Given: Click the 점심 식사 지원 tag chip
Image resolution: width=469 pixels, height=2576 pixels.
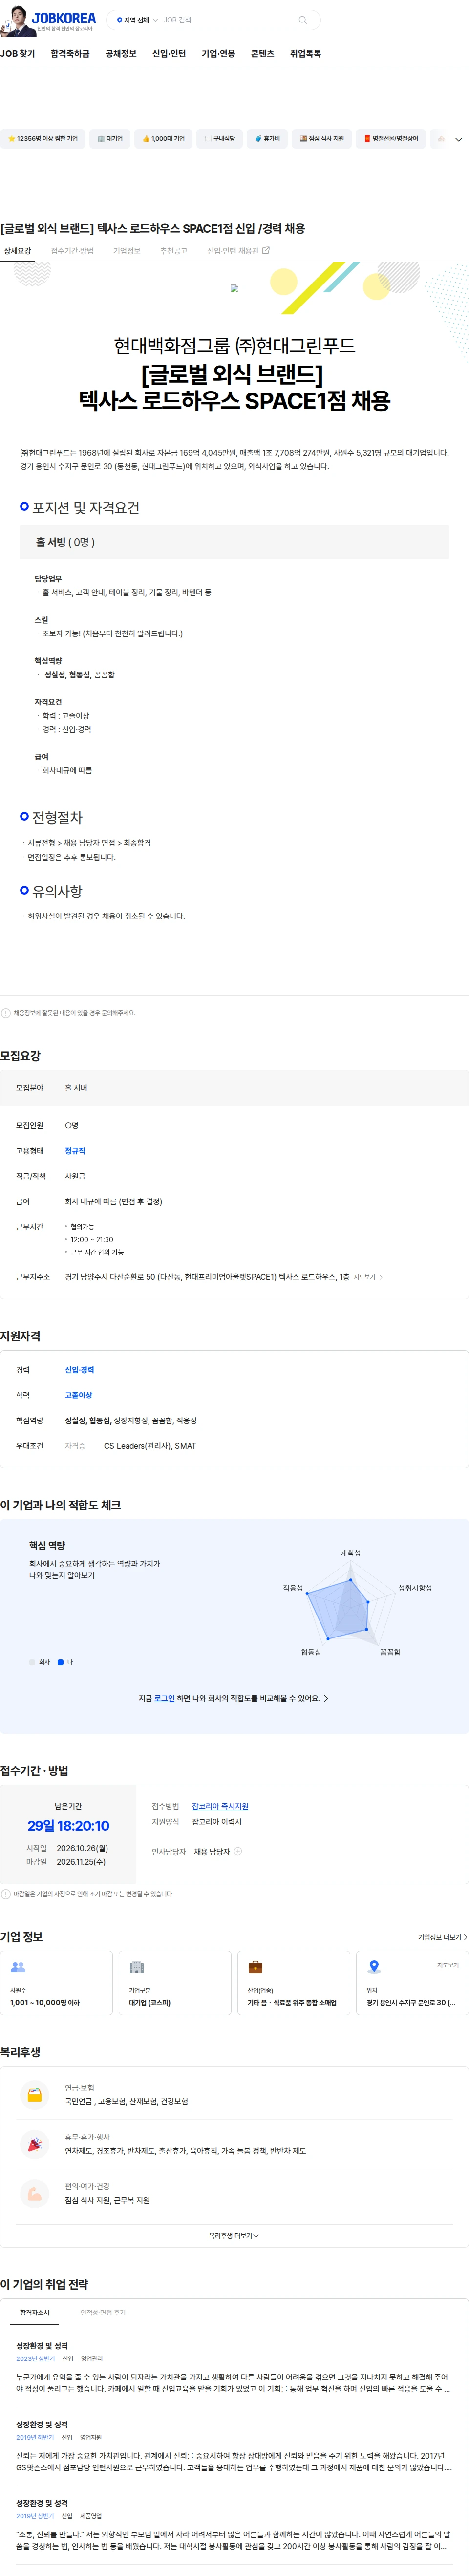Looking at the screenshot, I should pyautogui.click(x=322, y=139).
